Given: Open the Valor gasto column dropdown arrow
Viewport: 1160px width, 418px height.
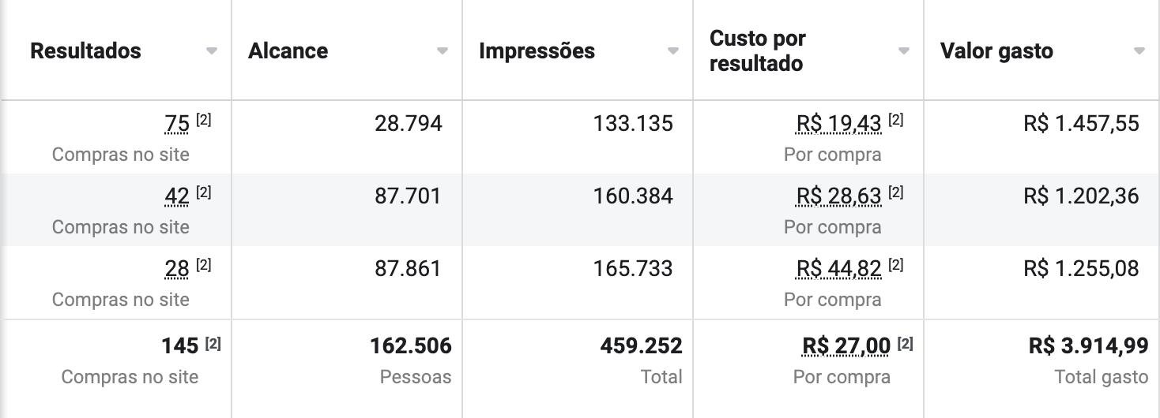Looking at the screenshot, I should (x=1139, y=51).
